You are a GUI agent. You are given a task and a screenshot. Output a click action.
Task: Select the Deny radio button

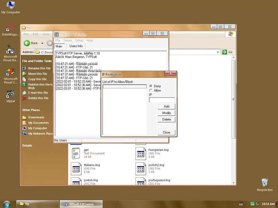tap(151, 86)
